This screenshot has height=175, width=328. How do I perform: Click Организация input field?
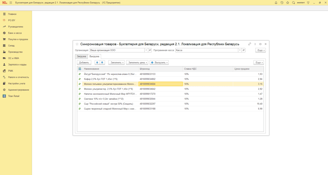coord(117,50)
